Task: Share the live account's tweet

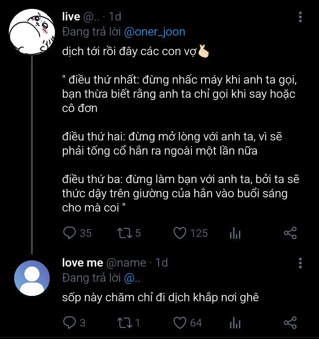Action: point(290,233)
